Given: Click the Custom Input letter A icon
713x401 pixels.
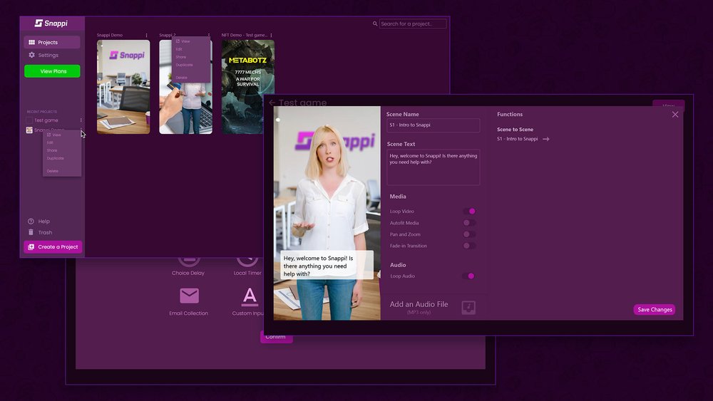Looking at the screenshot, I should [250, 296].
